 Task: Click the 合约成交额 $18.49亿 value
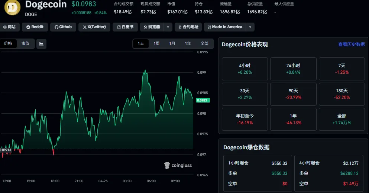point(123,12)
